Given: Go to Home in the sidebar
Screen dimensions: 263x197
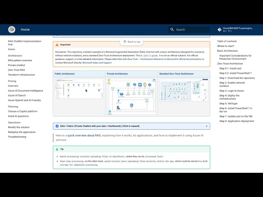Looking at the screenshot, I should [x=12, y=49].
